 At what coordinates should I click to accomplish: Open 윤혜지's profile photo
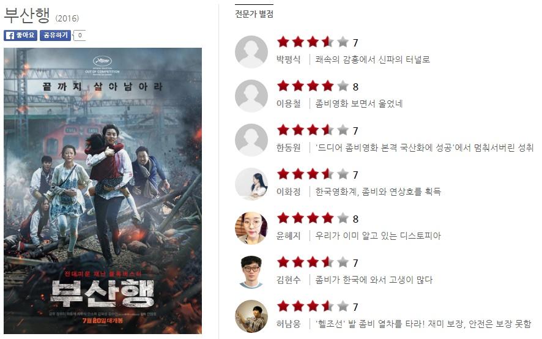point(251,228)
